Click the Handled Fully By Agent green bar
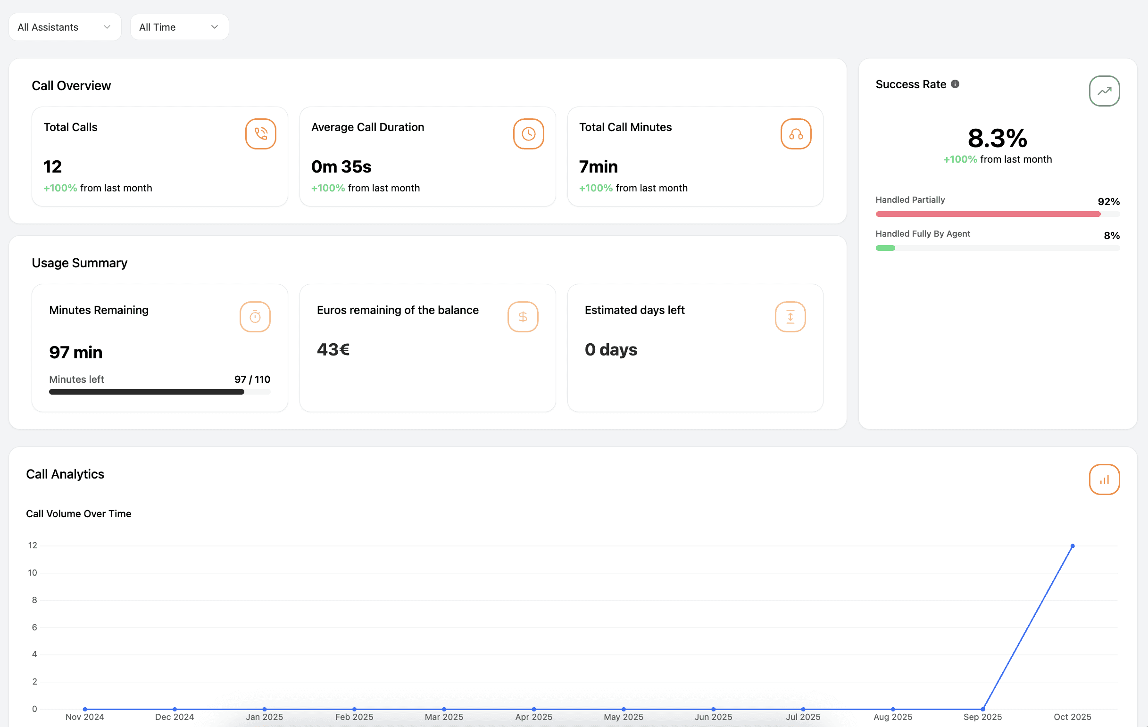The height and width of the screenshot is (727, 1148). point(885,248)
